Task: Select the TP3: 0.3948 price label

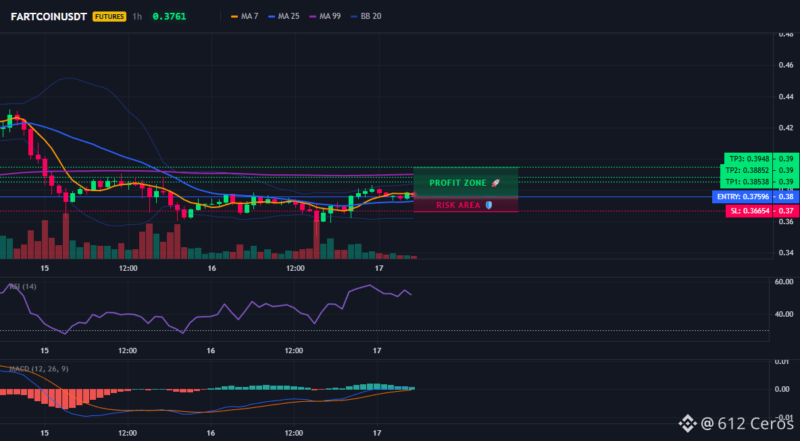Action: click(748, 159)
